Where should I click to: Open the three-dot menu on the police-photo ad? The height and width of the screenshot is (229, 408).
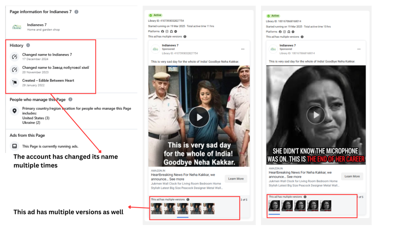243,49
